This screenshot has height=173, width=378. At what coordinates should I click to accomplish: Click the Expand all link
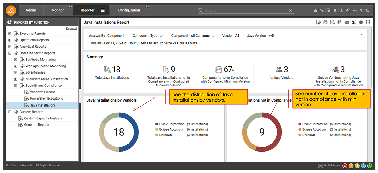[x=72, y=29]
